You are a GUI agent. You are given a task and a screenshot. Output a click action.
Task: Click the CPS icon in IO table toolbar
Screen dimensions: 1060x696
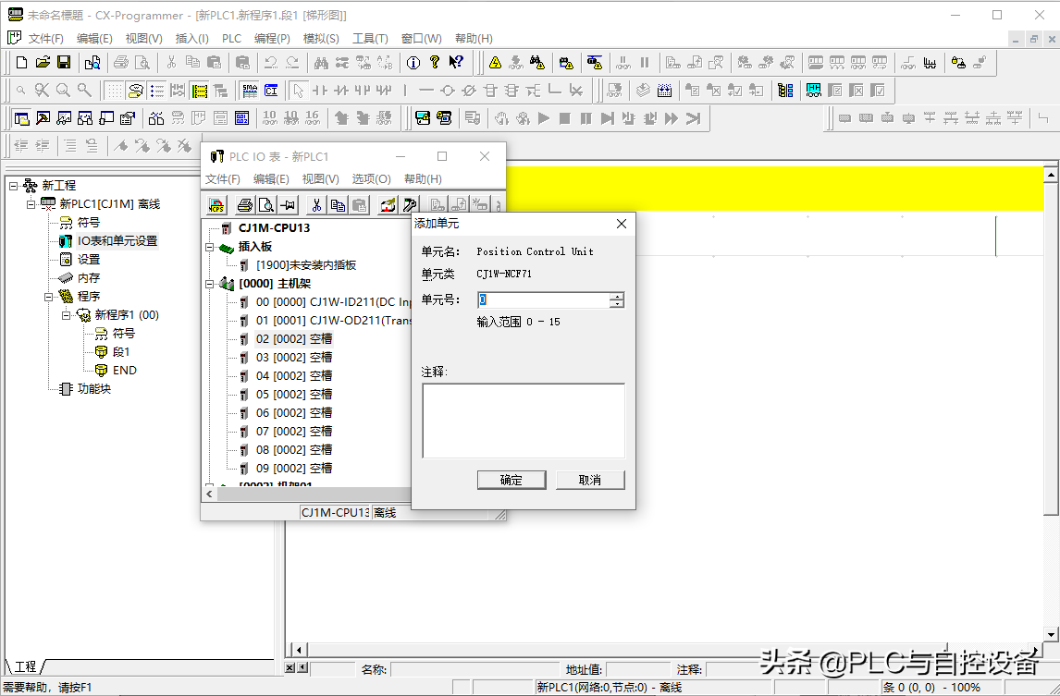pyautogui.click(x=216, y=205)
